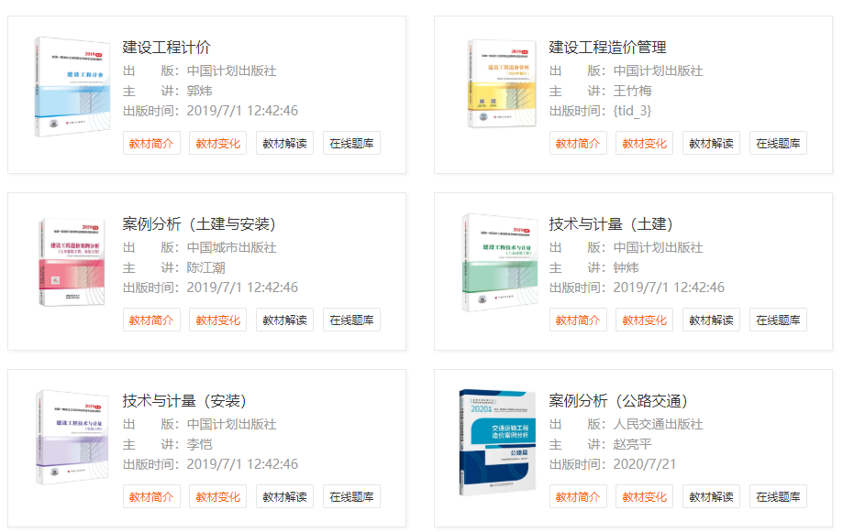Select the lecturer name 王竹梅
The height and width of the screenshot is (532, 843).
(x=633, y=91)
